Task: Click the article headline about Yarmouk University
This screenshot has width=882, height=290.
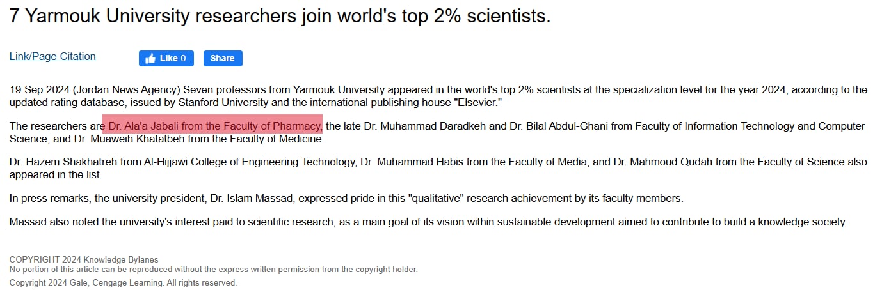Action: point(280,17)
